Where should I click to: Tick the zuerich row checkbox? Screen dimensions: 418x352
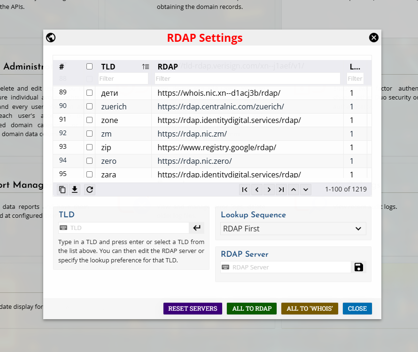tap(90, 107)
